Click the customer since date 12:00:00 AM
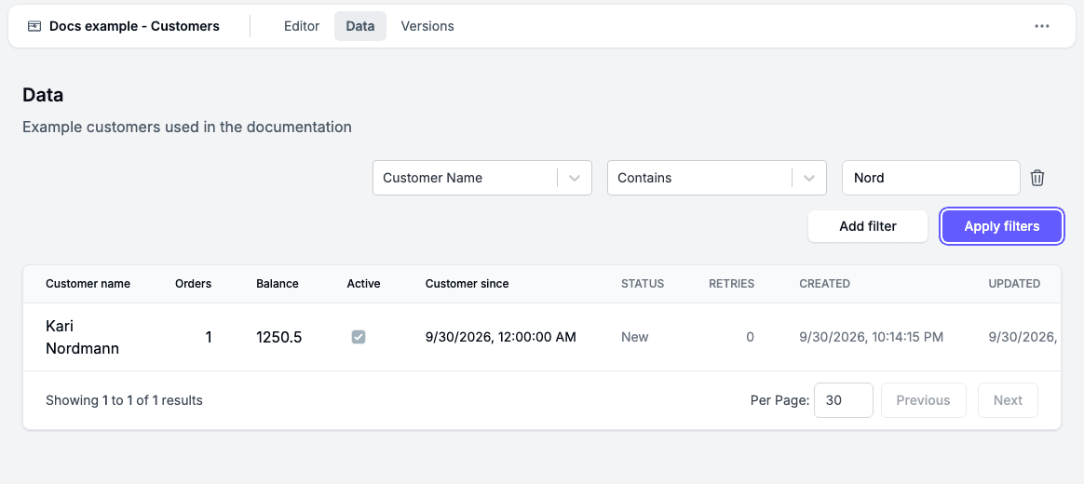The image size is (1084, 484). [x=500, y=337]
